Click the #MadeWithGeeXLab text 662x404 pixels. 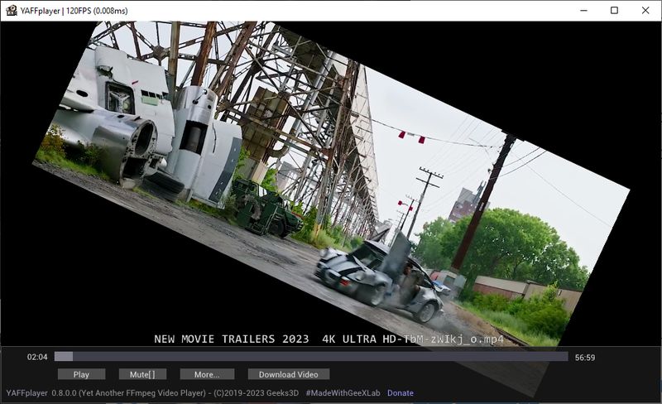click(x=343, y=393)
